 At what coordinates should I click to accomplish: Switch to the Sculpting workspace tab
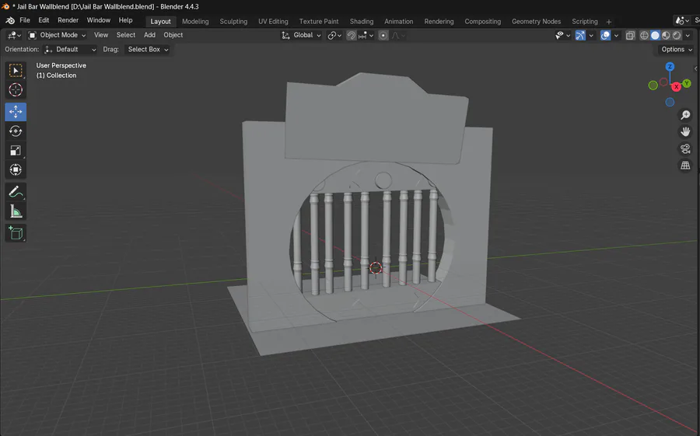(x=233, y=22)
